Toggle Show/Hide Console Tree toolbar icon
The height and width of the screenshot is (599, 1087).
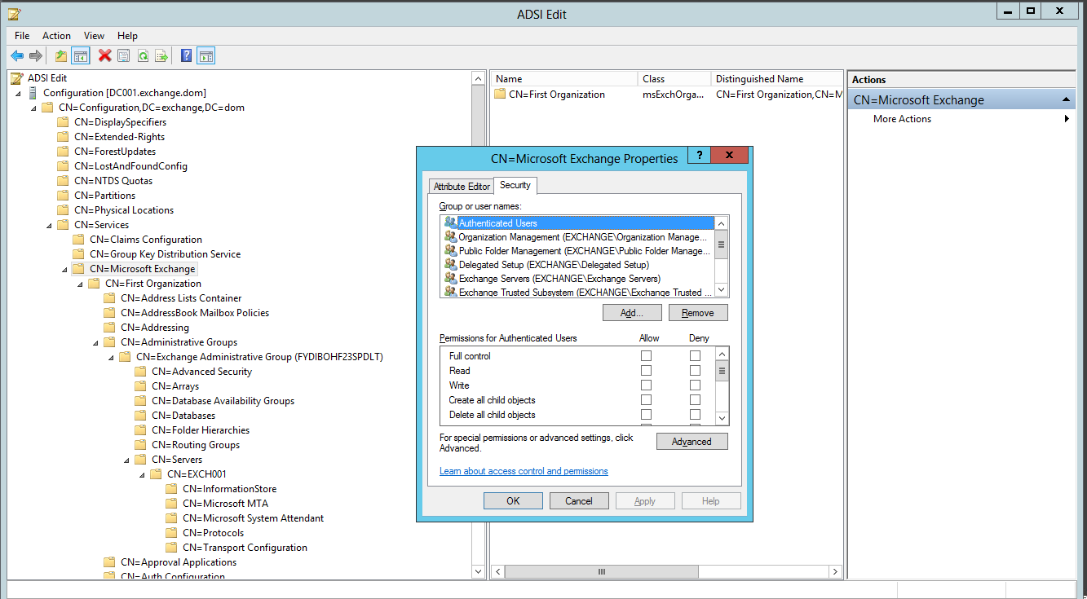tap(80, 56)
